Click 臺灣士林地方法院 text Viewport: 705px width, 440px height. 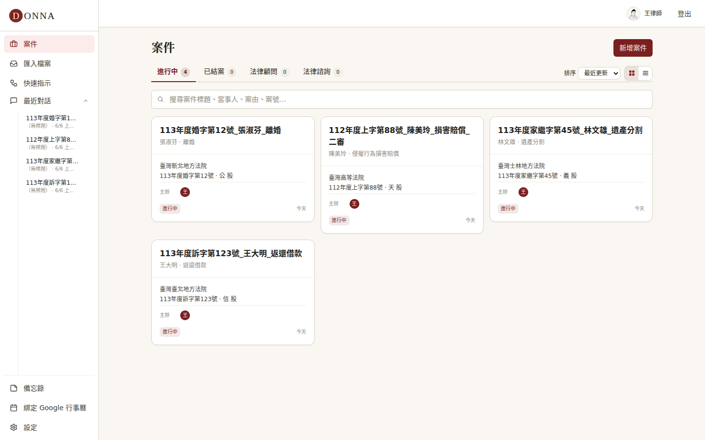[x=521, y=166]
